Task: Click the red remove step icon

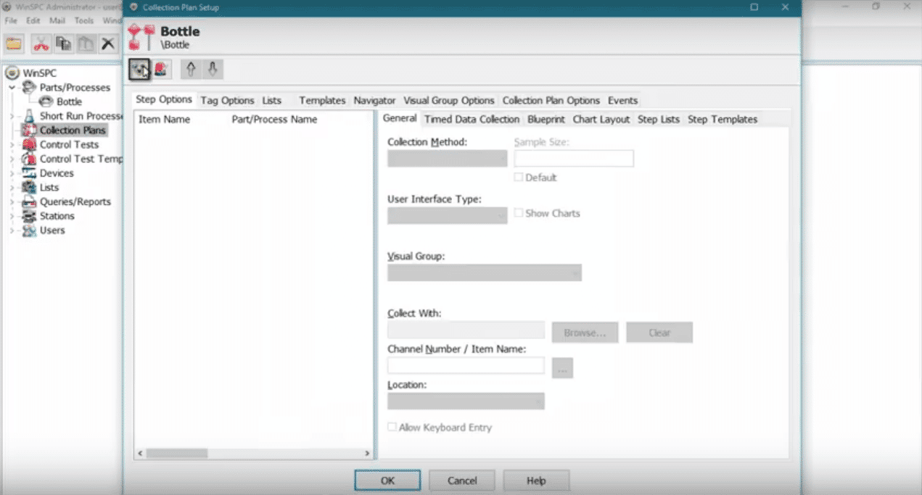Action: (161, 69)
